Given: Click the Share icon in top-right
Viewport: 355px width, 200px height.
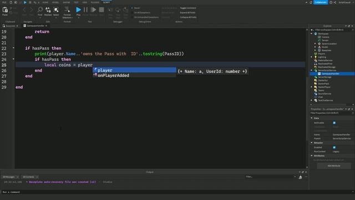Looking at the screenshot, I should (335, 2).
